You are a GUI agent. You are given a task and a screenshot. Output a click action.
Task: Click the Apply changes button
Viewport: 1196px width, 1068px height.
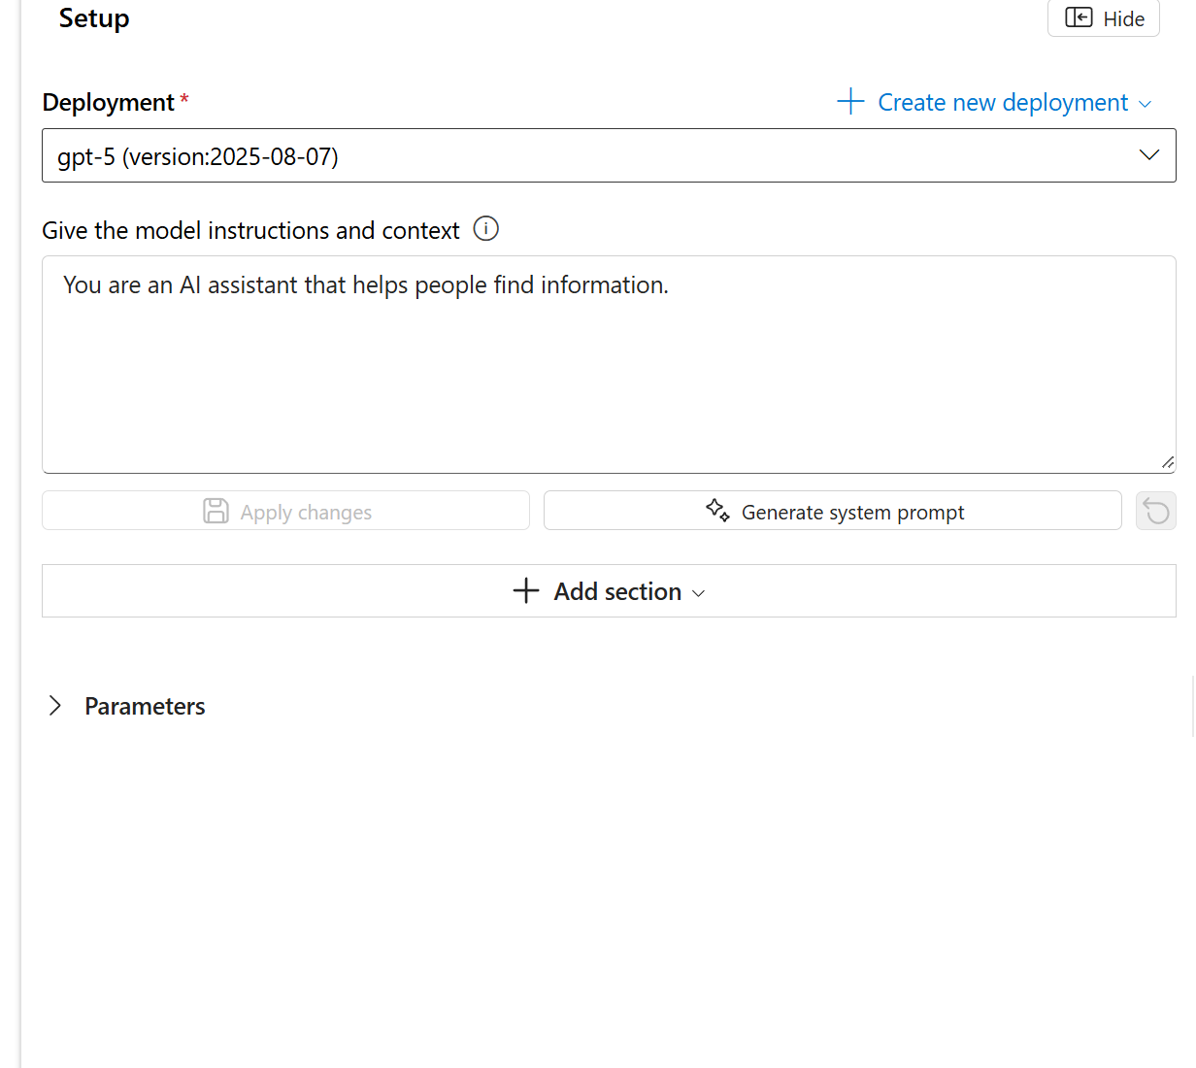(285, 510)
